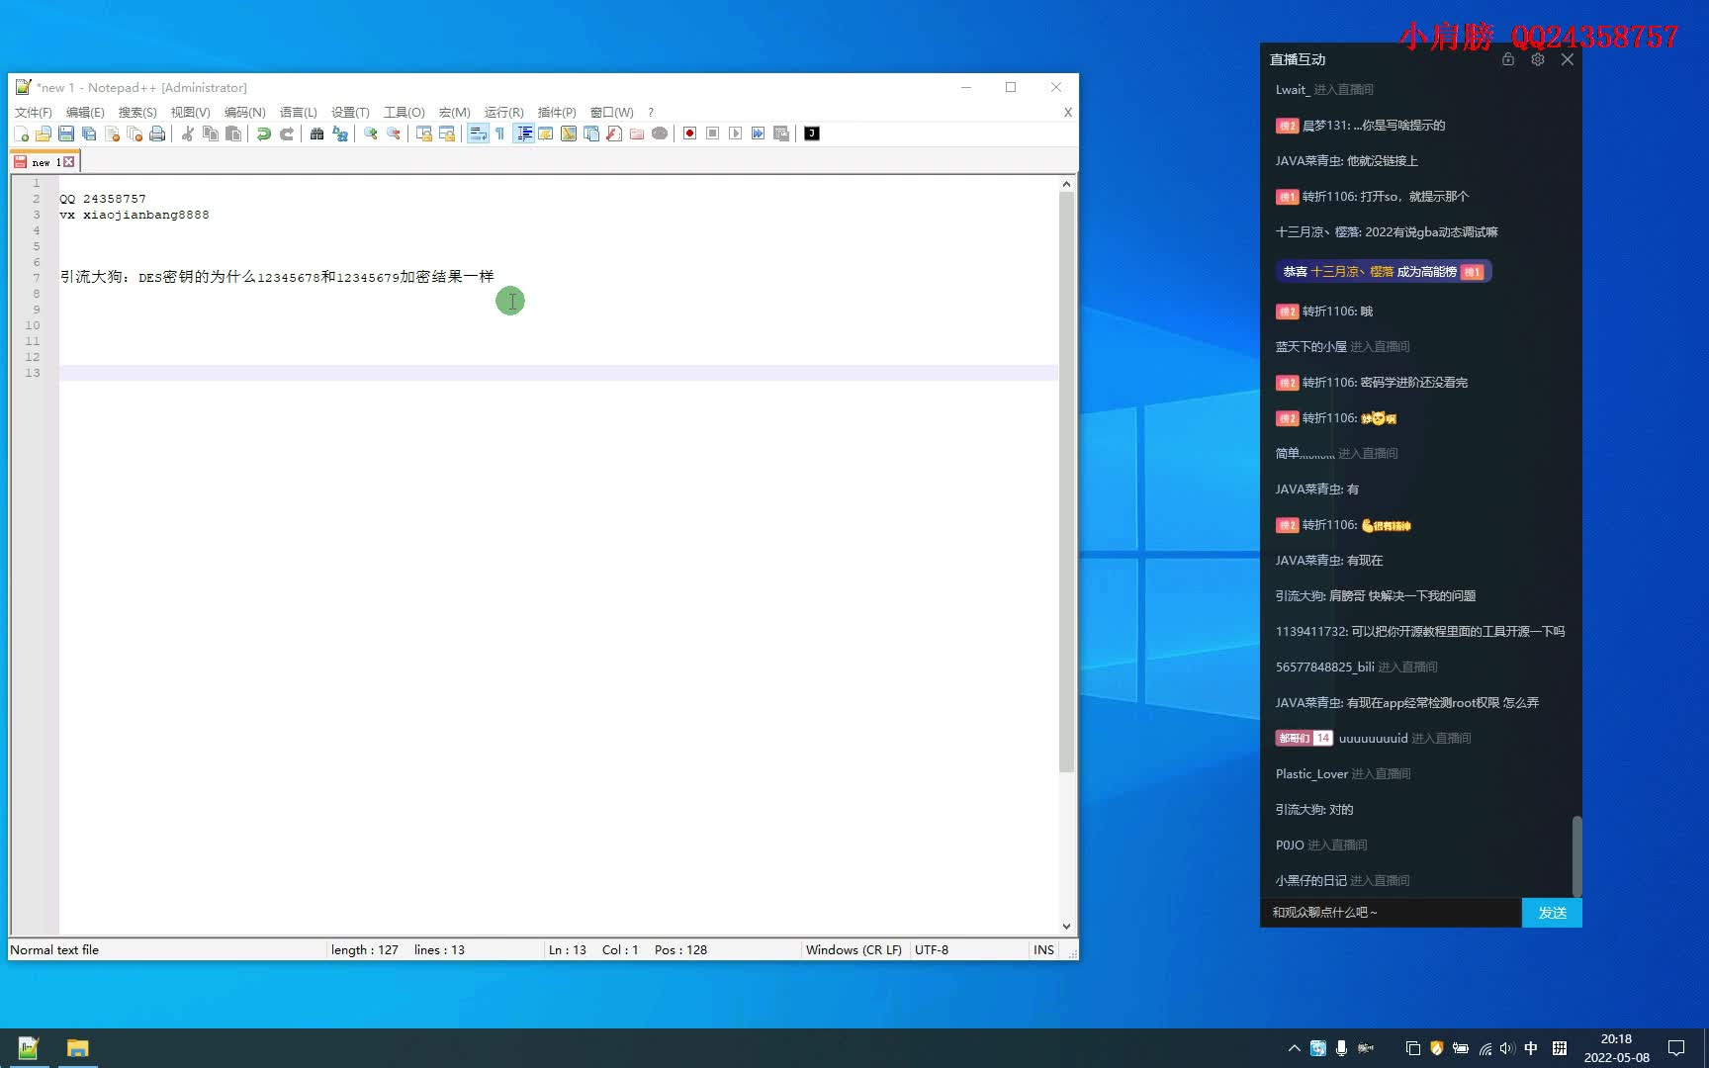Toggle Show All Characters pilcrow icon

pyautogui.click(x=500, y=133)
